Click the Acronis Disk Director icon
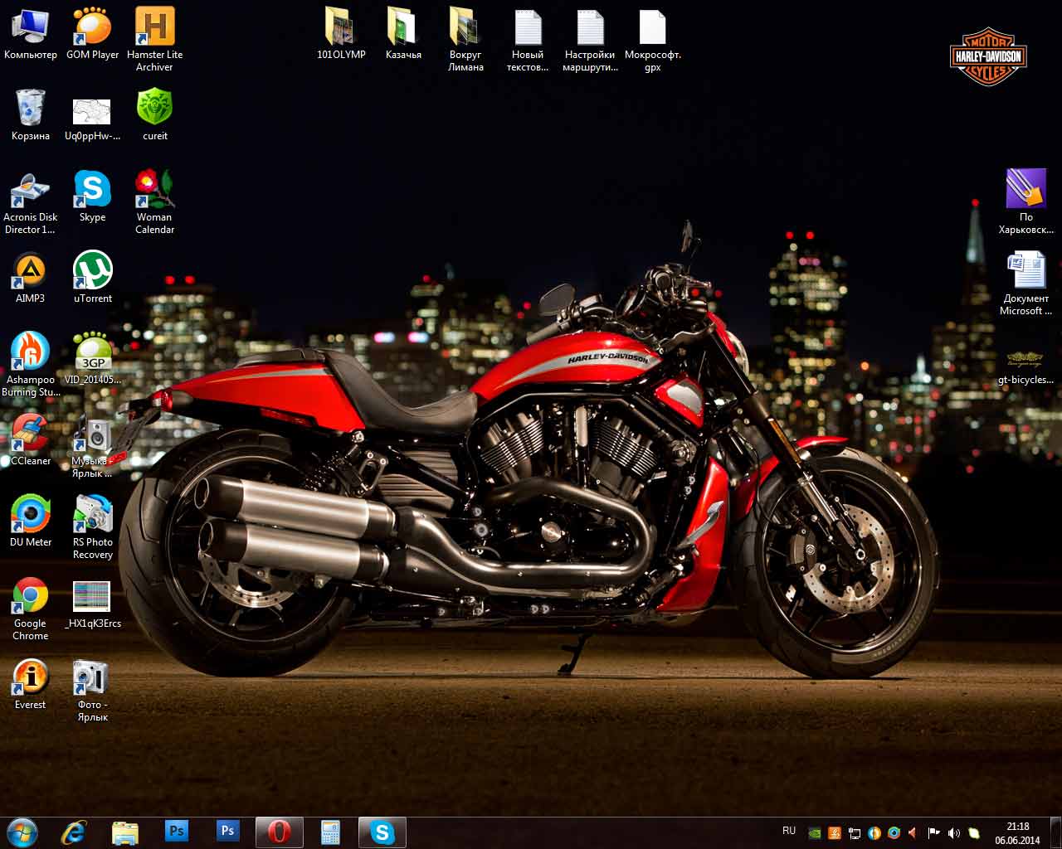1062x849 pixels. click(x=30, y=190)
